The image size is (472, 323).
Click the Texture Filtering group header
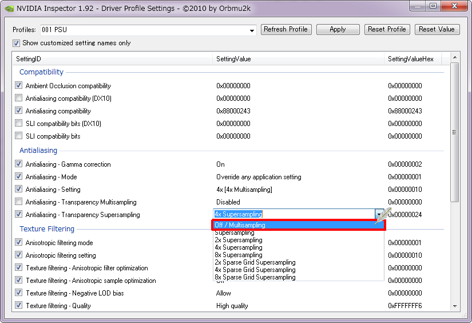point(47,229)
